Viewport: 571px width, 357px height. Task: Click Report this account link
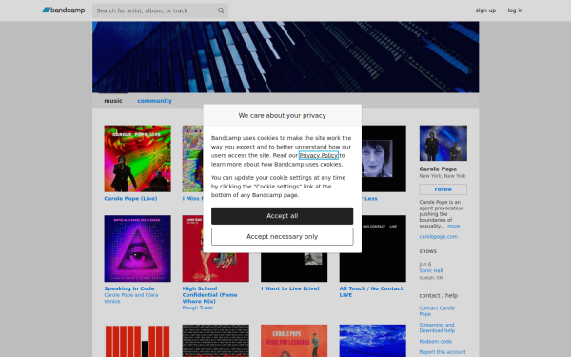click(x=443, y=352)
